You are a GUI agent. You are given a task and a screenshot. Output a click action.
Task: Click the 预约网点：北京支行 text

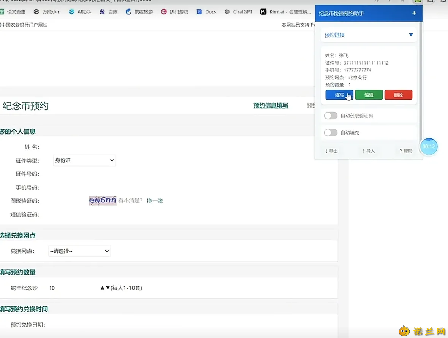[346, 78]
